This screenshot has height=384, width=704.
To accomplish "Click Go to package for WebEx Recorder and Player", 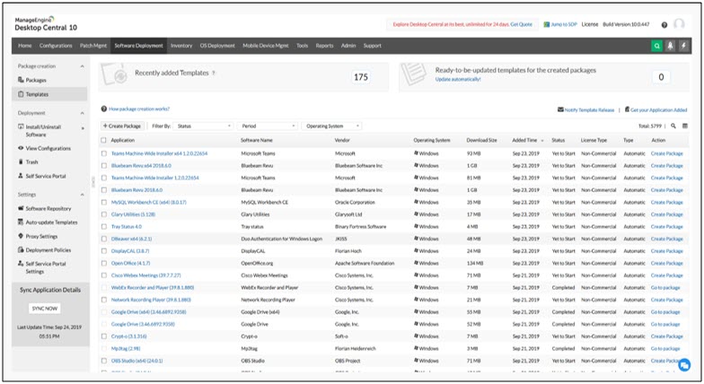I will (x=665, y=287).
